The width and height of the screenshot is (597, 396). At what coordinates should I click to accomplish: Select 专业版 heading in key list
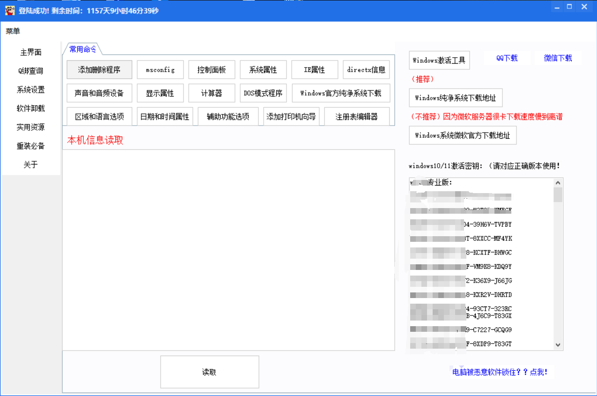point(431,182)
